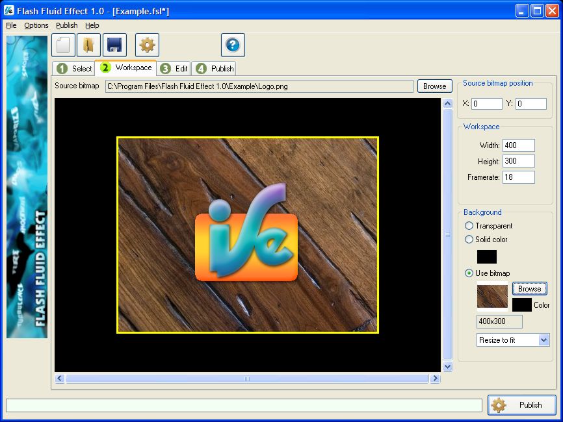Open the File menu
Image resolution: width=563 pixels, height=422 pixels.
click(x=11, y=25)
